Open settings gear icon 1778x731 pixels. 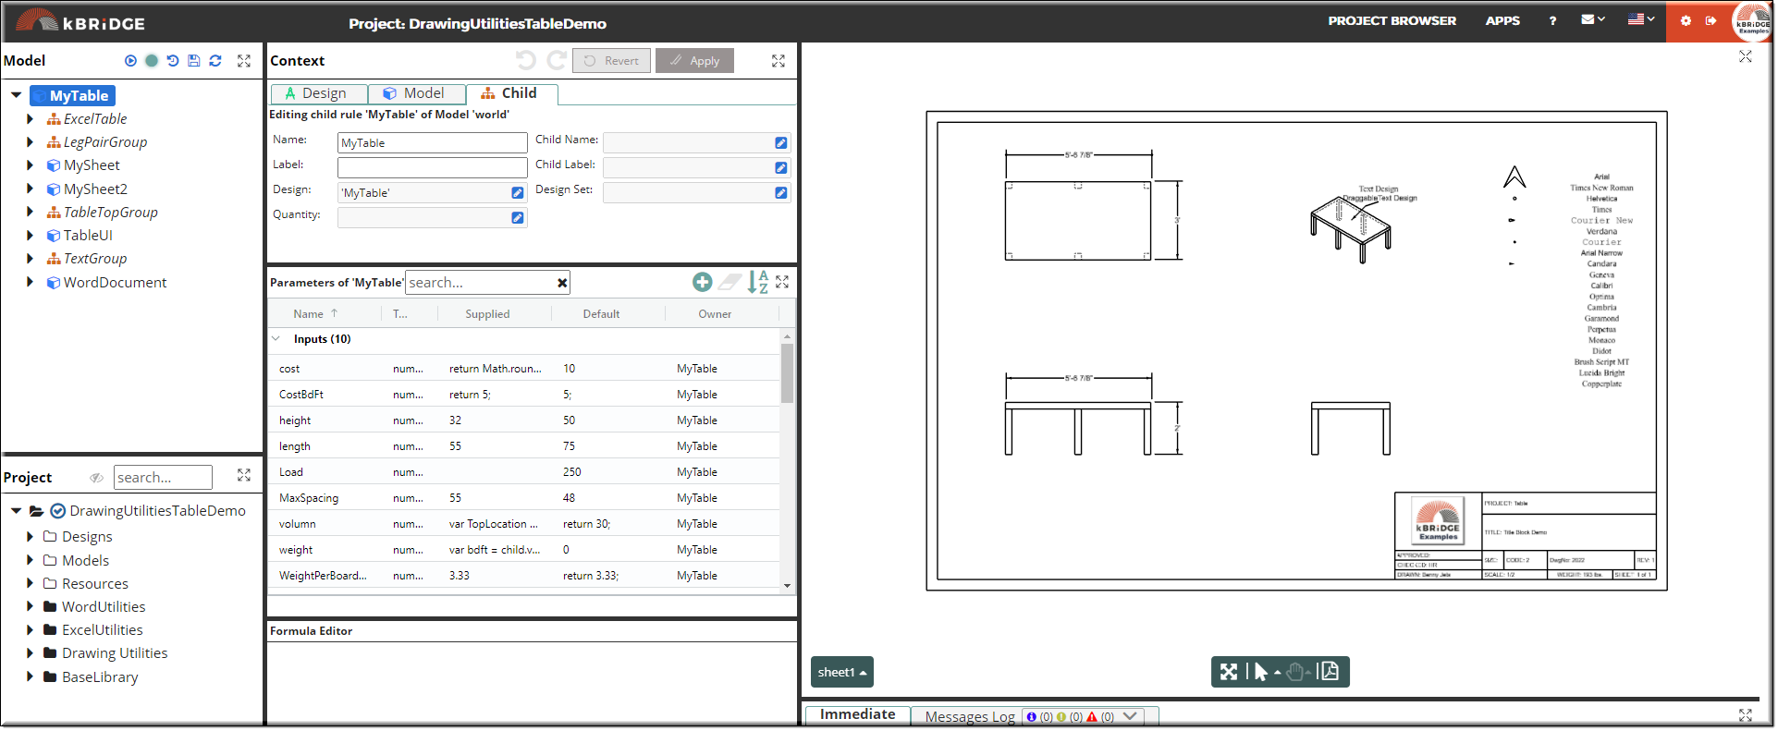[x=1686, y=20]
